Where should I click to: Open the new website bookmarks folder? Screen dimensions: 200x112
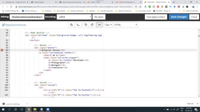(59, 11)
